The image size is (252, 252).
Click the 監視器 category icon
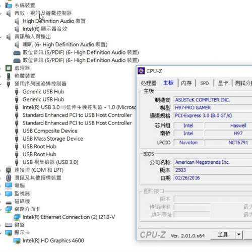coord(9,194)
